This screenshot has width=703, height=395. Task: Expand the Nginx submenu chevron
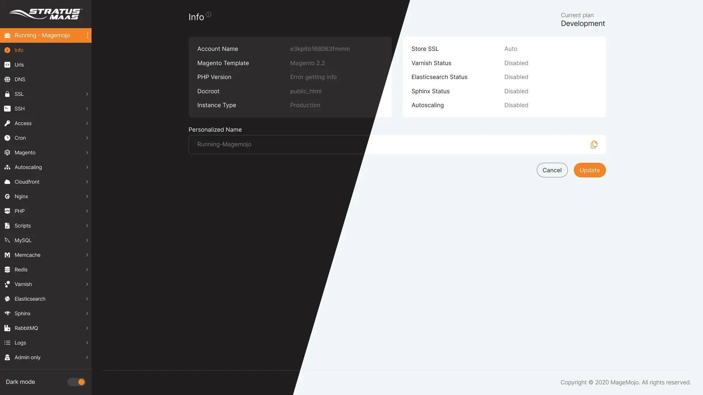pyautogui.click(x=87, y=196)
